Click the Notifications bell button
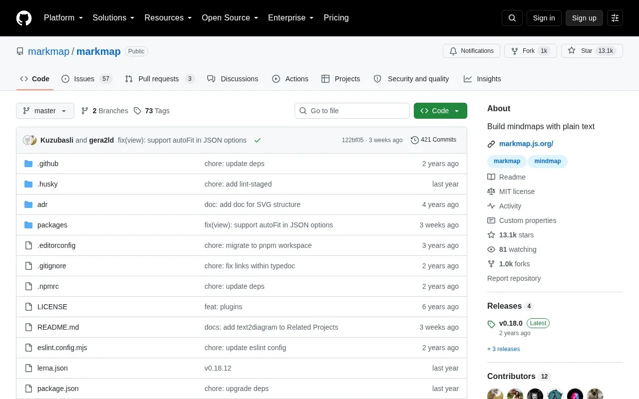639x399 pixels. (x=472, y=51)
